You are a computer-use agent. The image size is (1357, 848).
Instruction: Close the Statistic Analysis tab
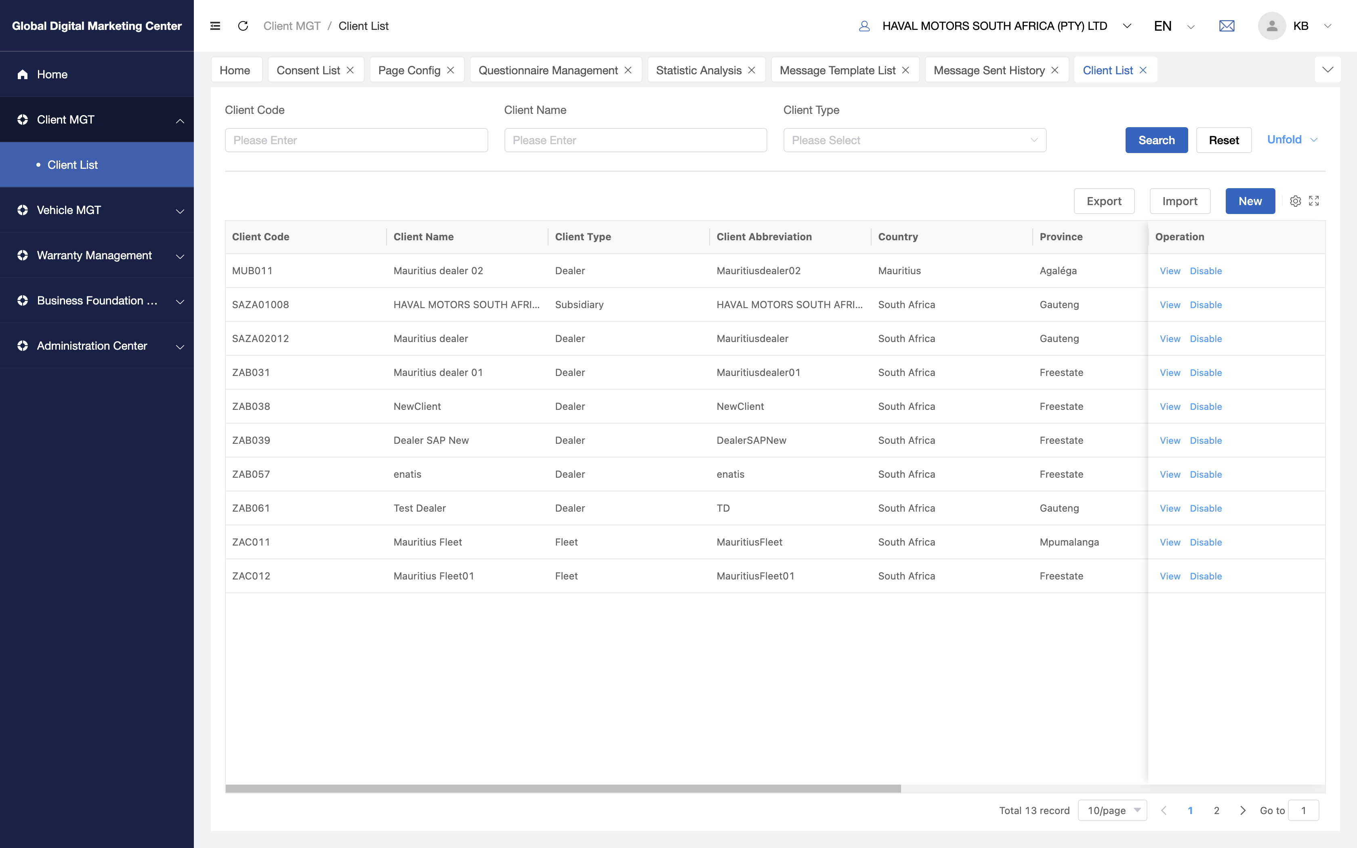coord(751,70)
